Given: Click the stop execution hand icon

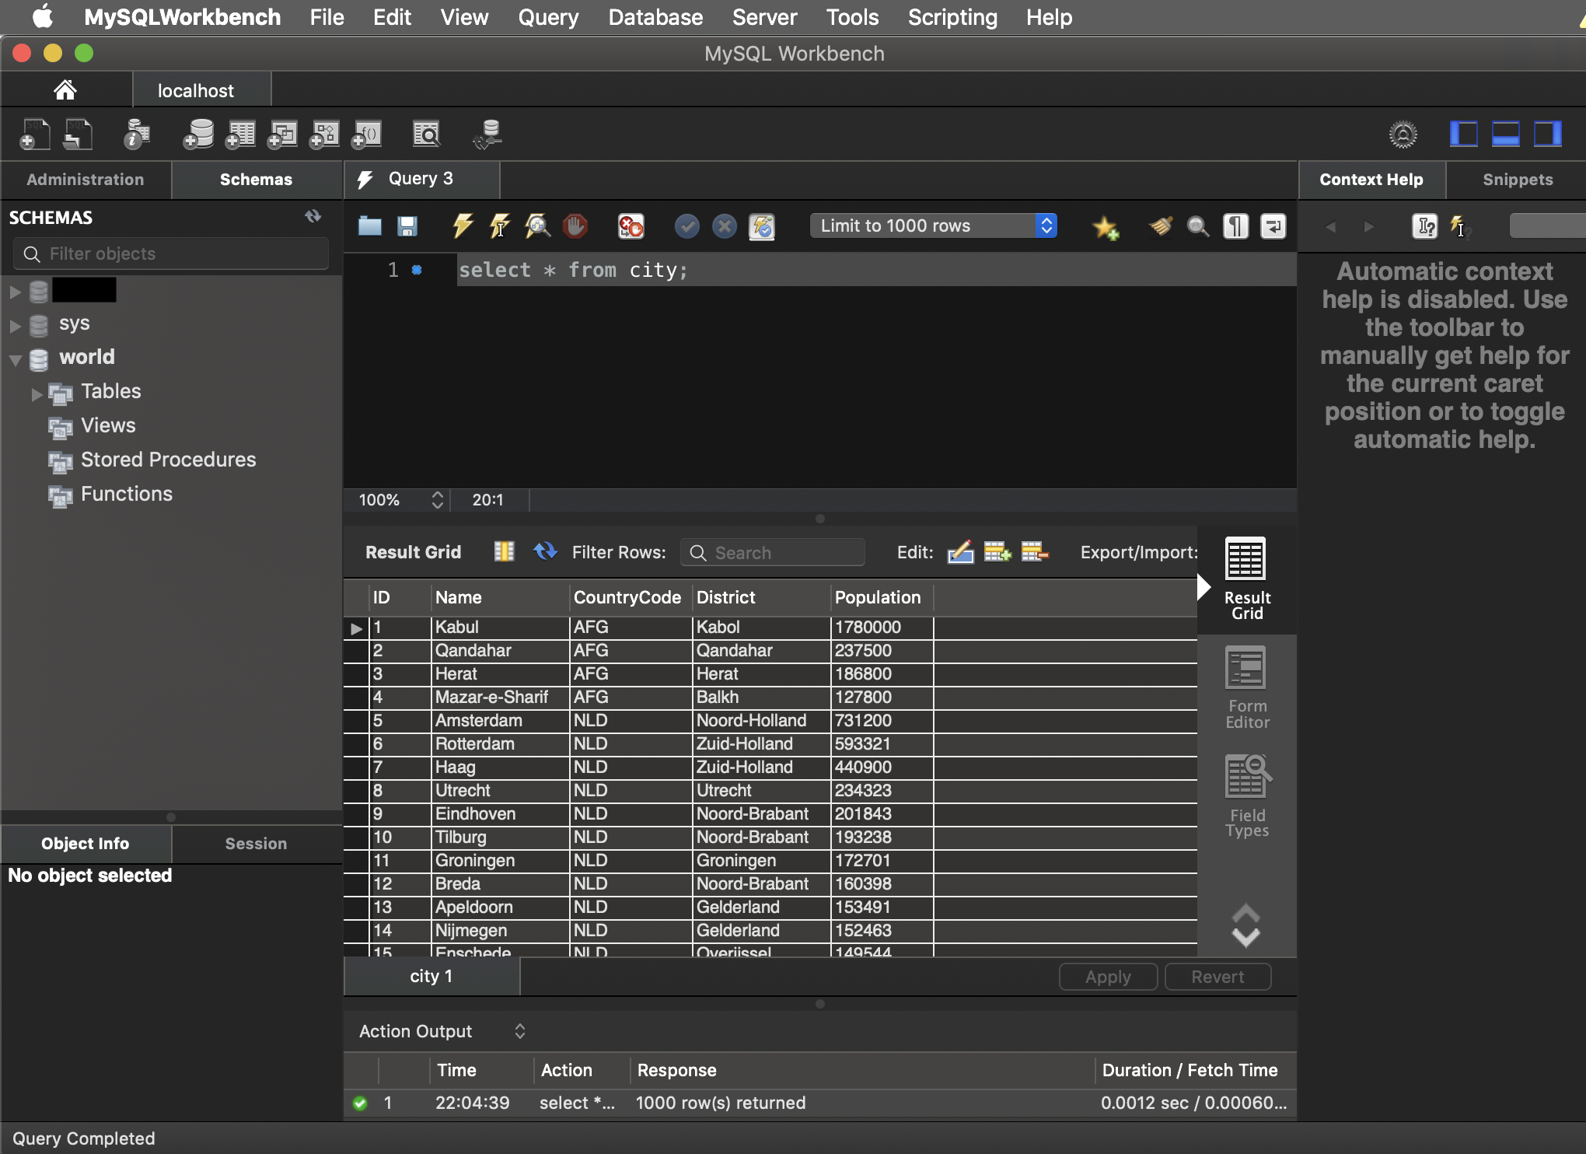Looking at the screenshot, I should 575,226.
